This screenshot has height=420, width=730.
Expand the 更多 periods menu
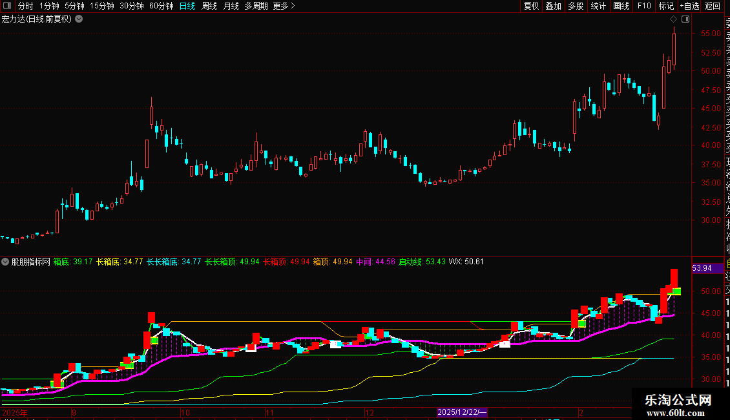pos(284,6)
